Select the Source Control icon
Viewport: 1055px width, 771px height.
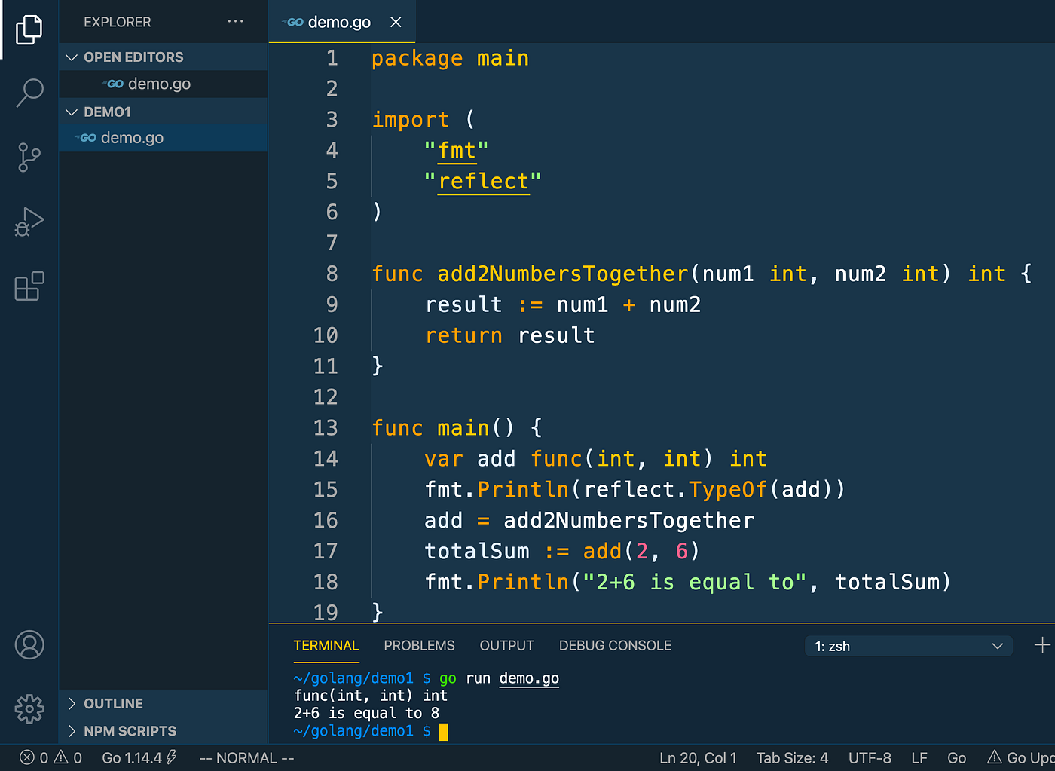click(29, 157)
